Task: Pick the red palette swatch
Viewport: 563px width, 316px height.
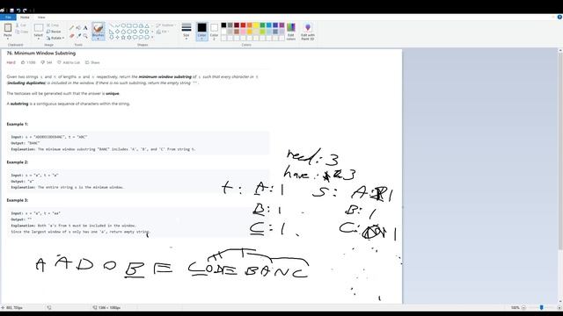Action: coord(243,25)
